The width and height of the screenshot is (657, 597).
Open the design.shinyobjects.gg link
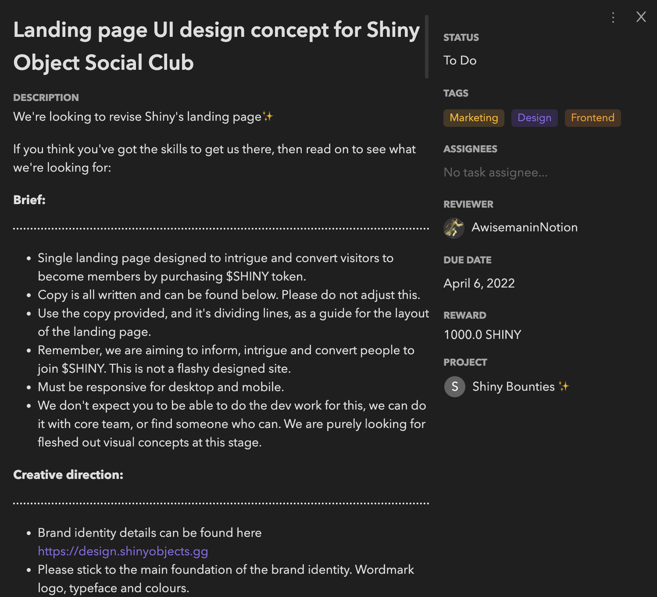click(123, 551)
